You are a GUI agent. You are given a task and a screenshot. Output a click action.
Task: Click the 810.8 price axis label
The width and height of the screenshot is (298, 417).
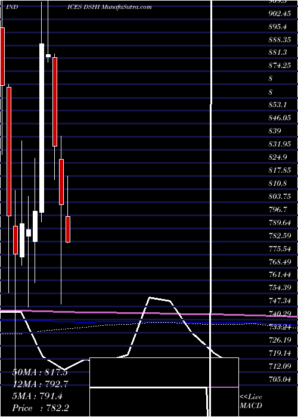pos(278,183)
